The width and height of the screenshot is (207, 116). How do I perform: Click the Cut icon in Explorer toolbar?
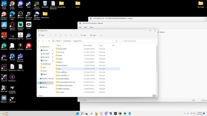(50, 35)
